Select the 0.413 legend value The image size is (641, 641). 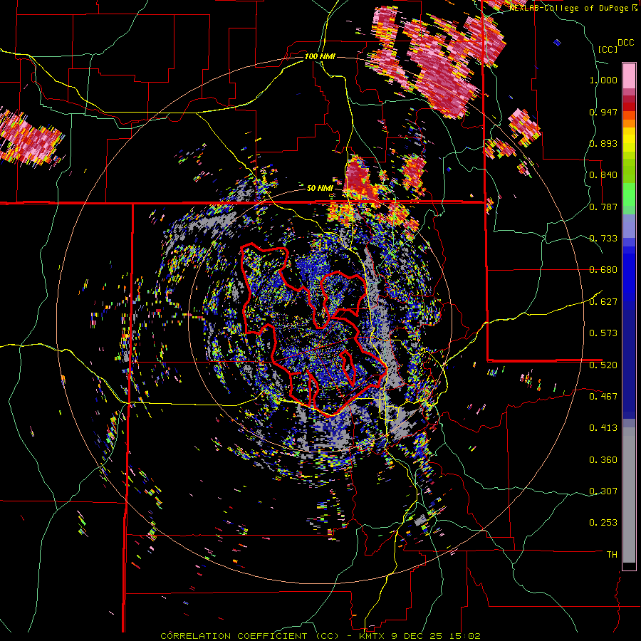click(x=603, y=428)
